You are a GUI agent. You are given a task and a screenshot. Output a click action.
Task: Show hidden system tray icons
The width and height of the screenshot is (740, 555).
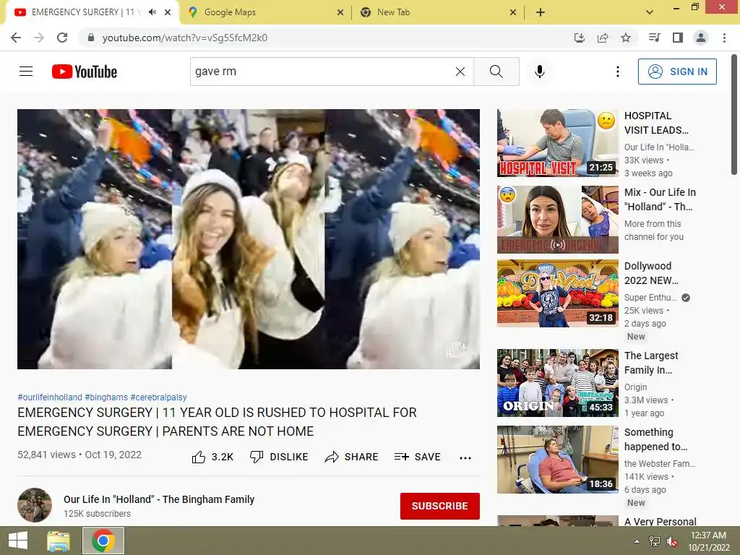click(x=637, y=541)
